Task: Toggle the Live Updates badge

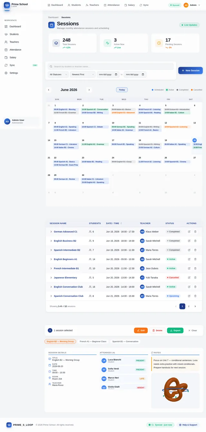Action: [x=189, y=25]
